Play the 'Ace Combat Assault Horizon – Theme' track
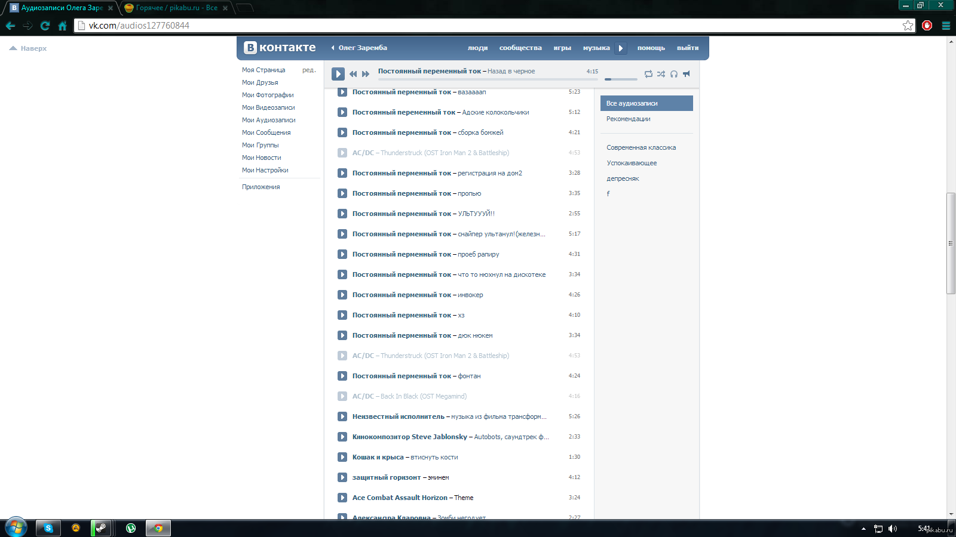Viewport: 956px width, 537px height. click(342, 498)
